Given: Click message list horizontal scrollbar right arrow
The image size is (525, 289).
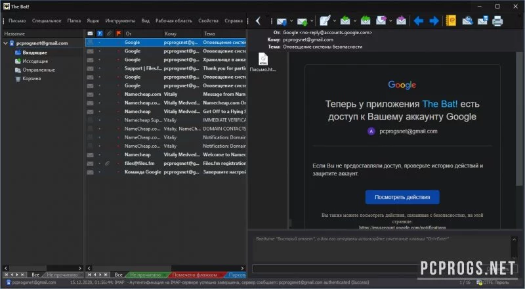Looking at the screenshot, I should [242, 268].
